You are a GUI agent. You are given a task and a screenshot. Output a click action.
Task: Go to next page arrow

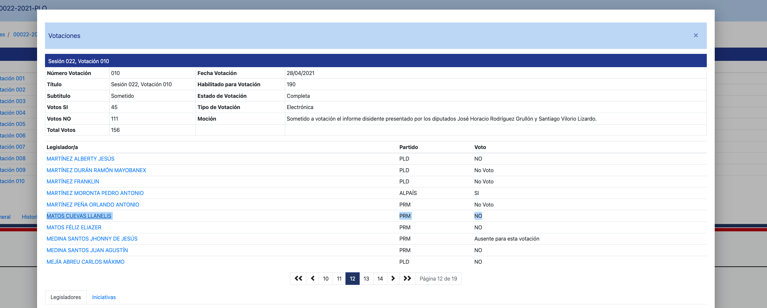pyautogui.click(x=393, y=279)
